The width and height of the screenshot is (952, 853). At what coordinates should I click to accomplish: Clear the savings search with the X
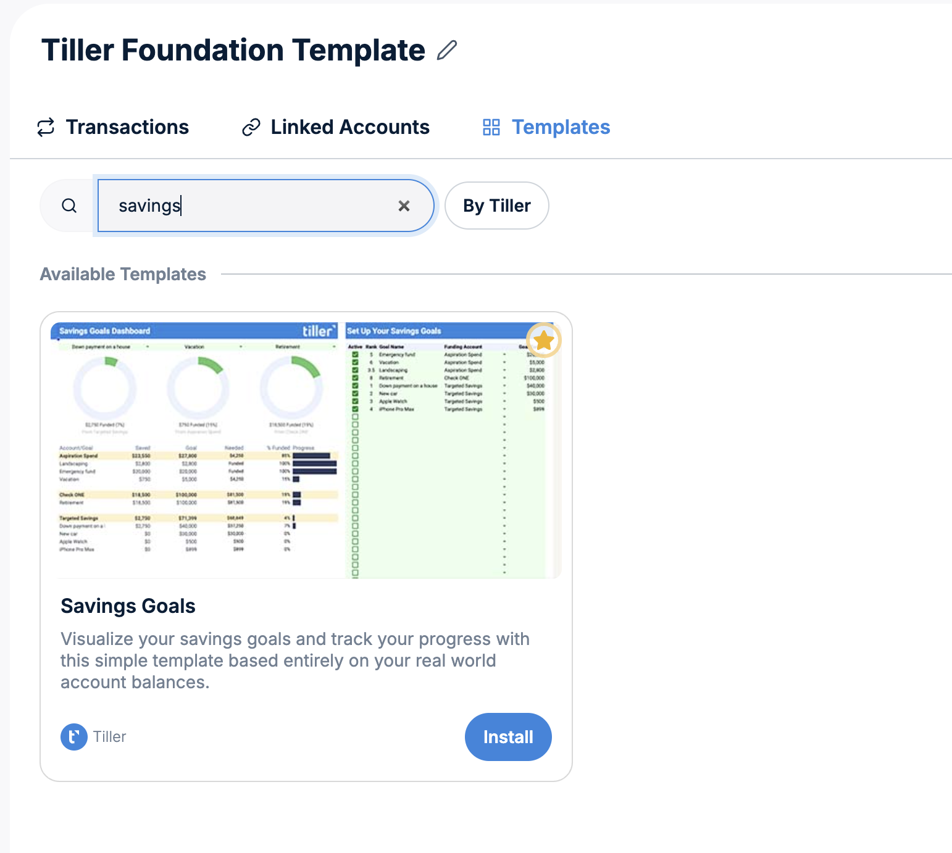coord(404,206)
